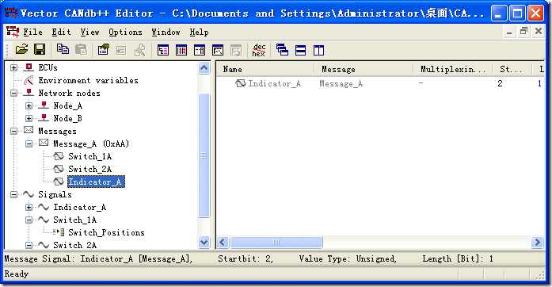Screen dimensions: 552x287
Task: Tile windows horizontally using toolbar icon
Action: [x=301, y=50]
